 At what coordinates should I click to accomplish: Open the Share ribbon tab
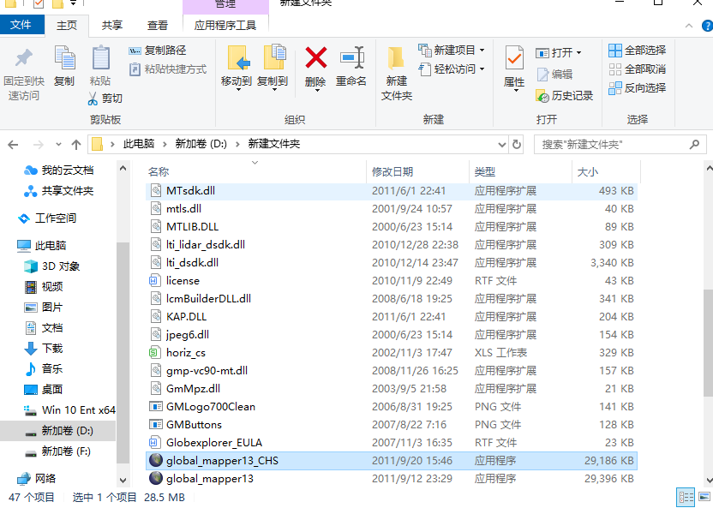click(x=111, y=26)
